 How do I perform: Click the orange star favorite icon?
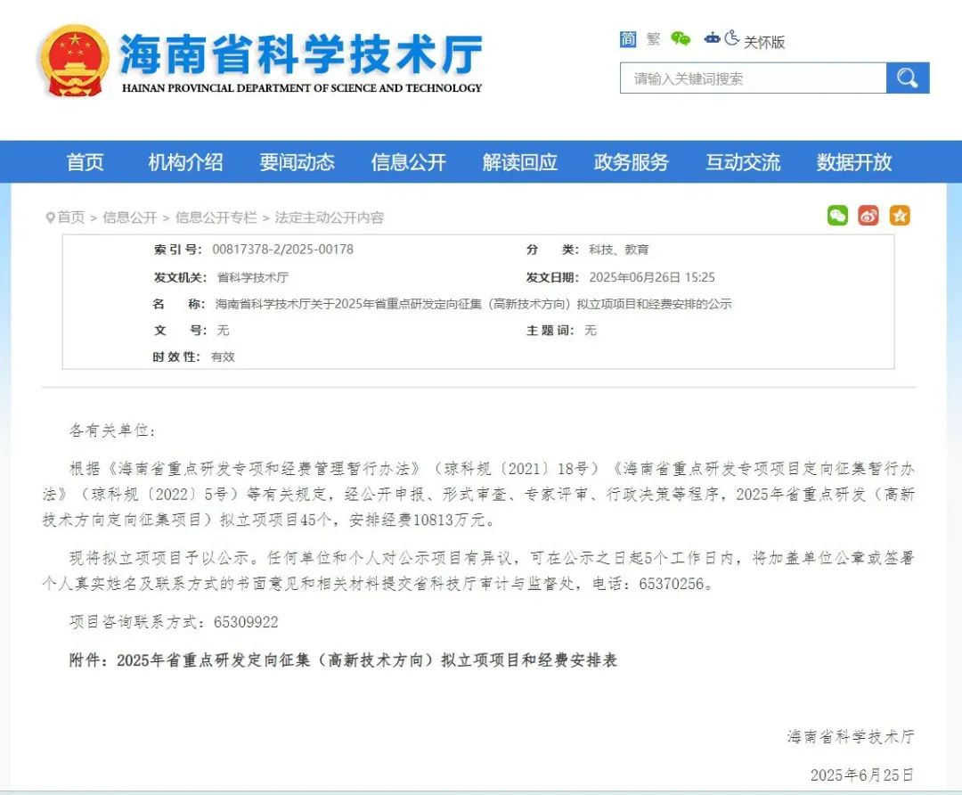[x=900, y=216]
